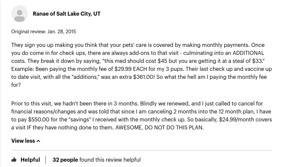The height and width of the screenshot is (167, 281).
Task: Click the thumbs-up Helpful icon
Action: (x=14, y=159)
